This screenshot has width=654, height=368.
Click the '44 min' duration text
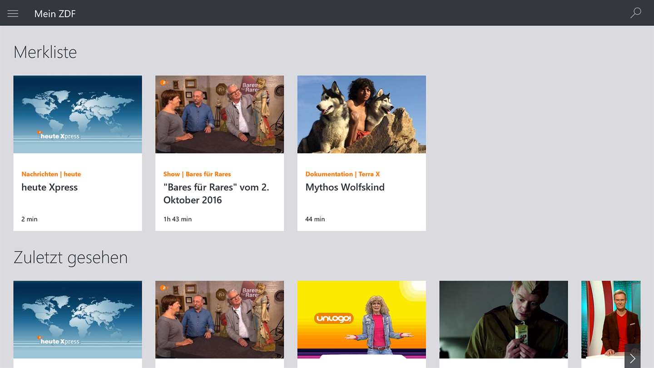(315, 219)
